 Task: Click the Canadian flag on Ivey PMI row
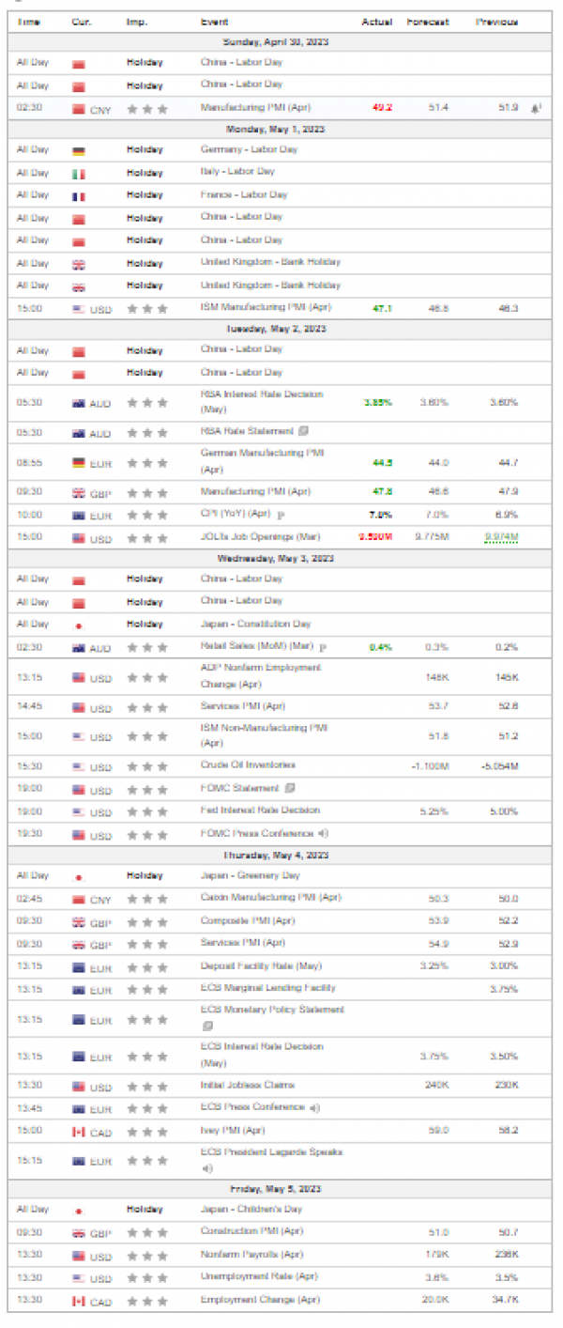79,1132
